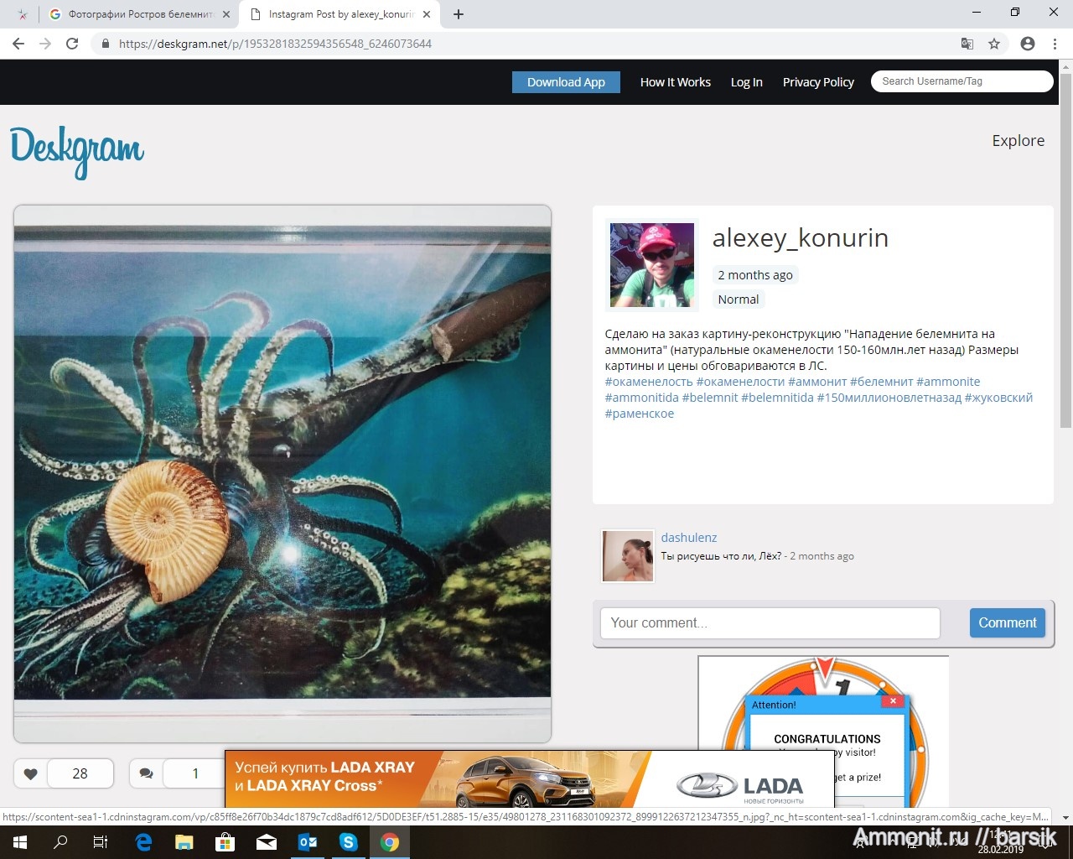Open Chrome profile avatar icon
1073x859 pixels.
coord(1027,44)
